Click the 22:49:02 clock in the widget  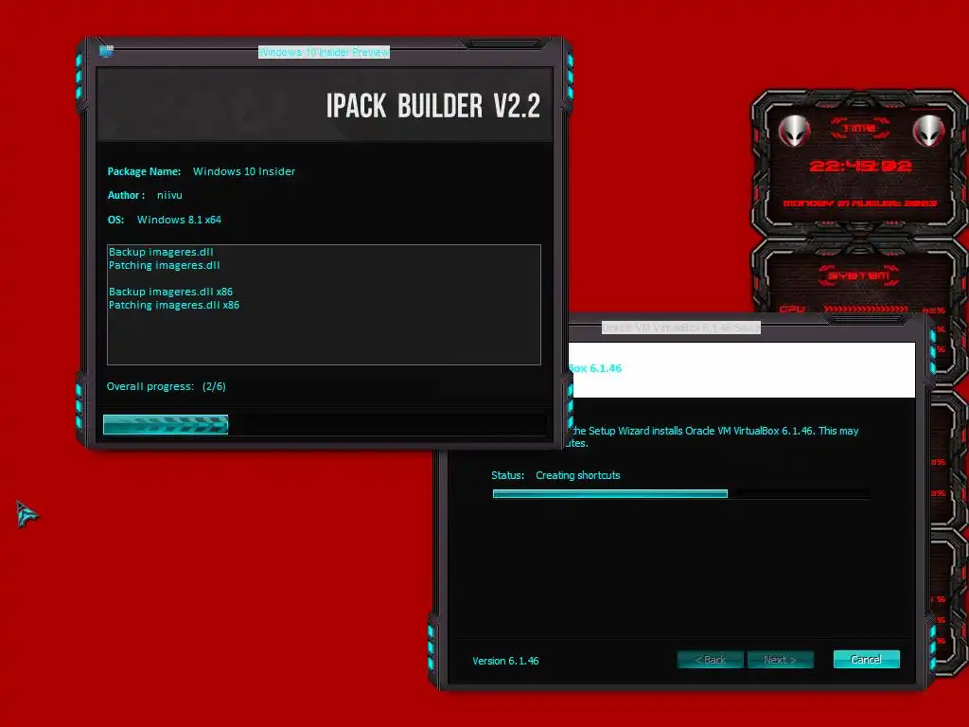860,166
